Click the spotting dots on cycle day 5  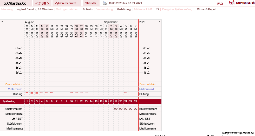(x=47, y=93)
